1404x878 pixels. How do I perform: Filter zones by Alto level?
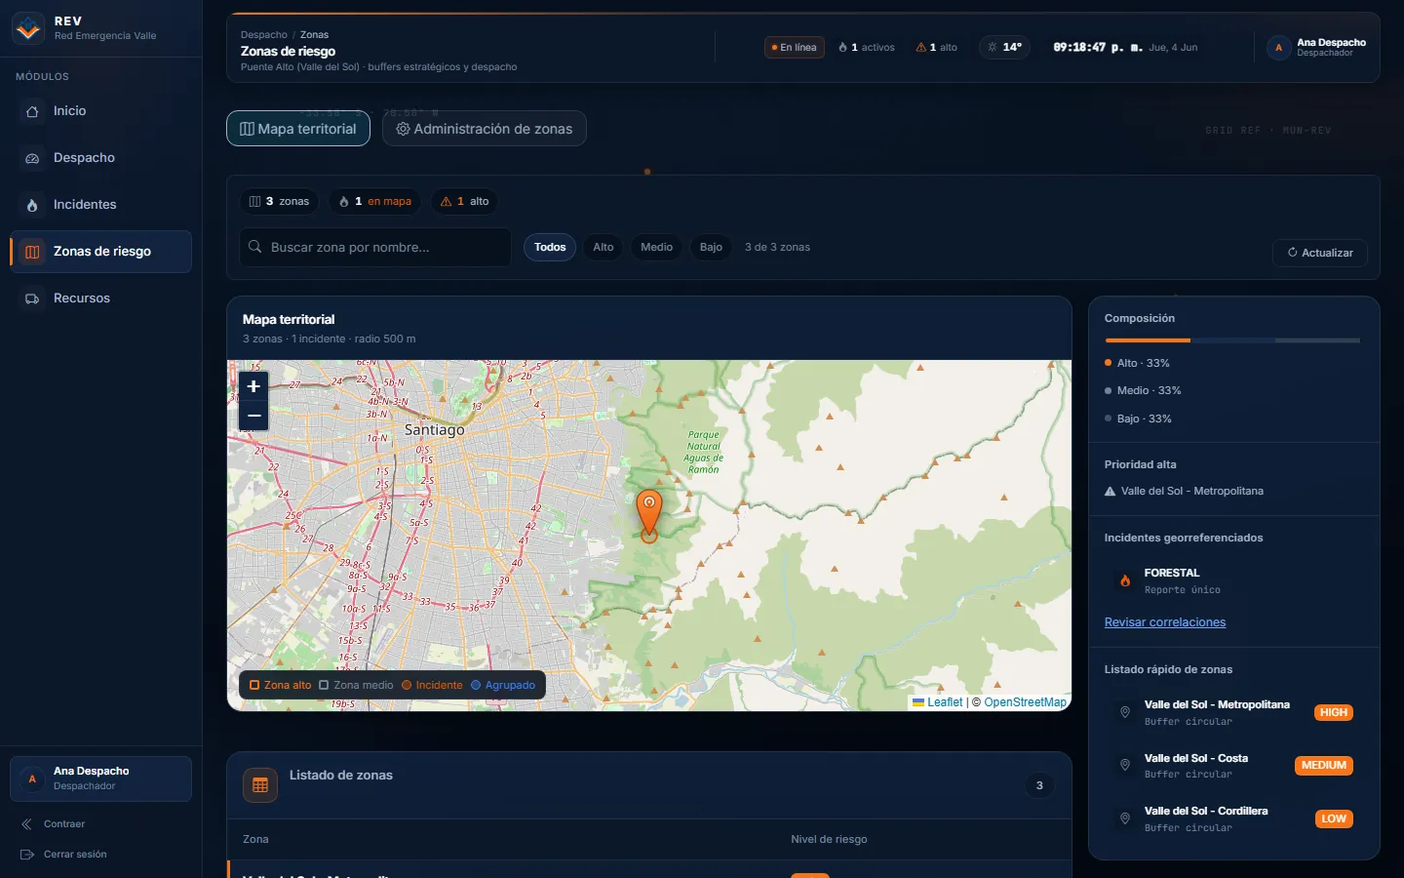click(604, 247)
